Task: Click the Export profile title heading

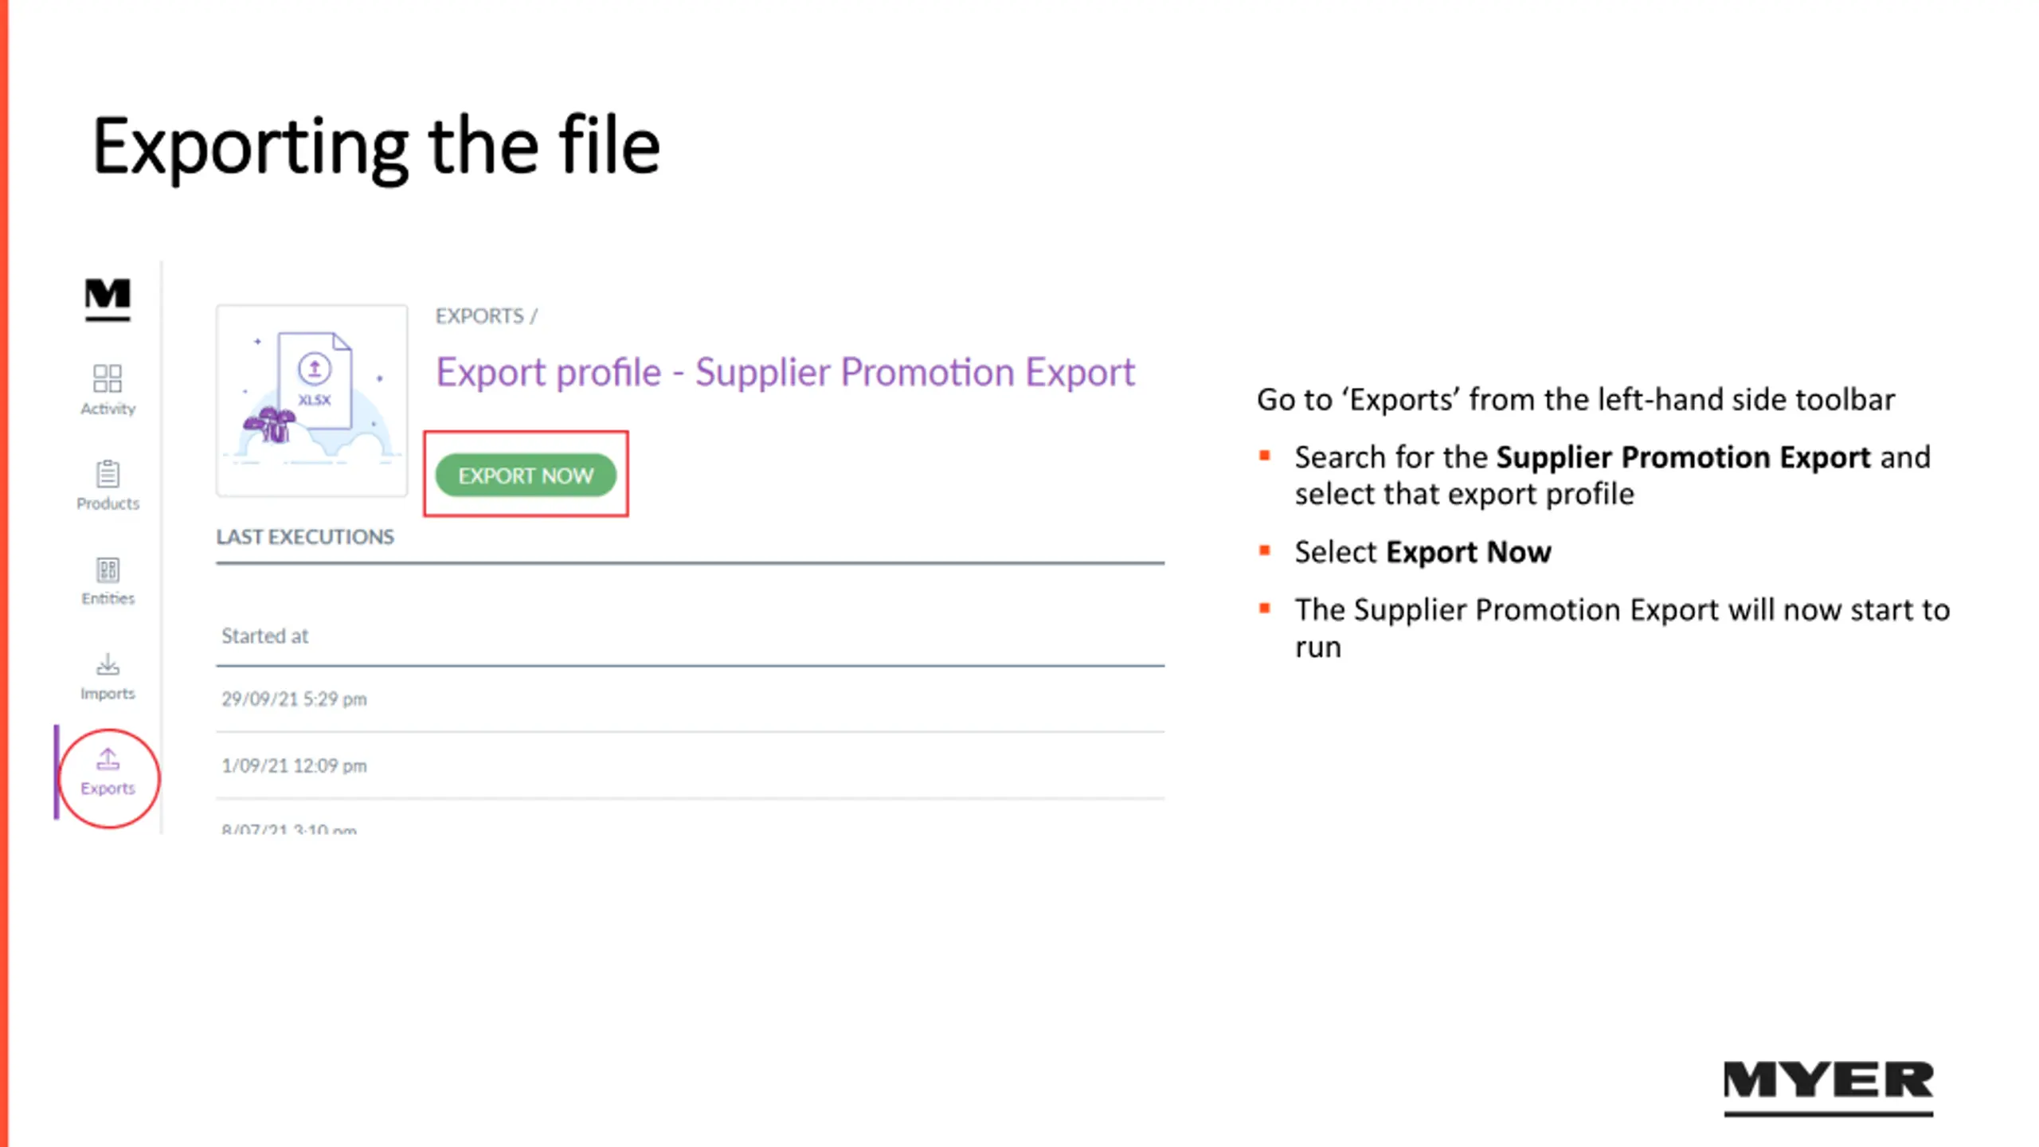Action: coord(785,372)
